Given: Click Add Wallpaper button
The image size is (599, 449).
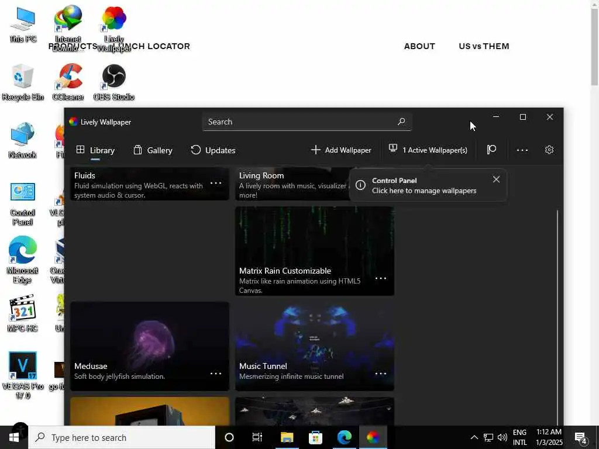Looking at the screenshot, I should 341,150.
